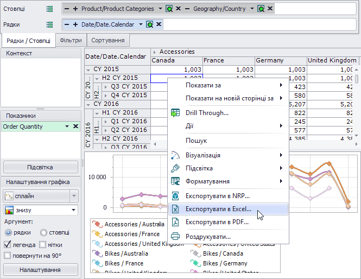Image resolution: width=361 pixels, height=279 pixels.
Task: Open the знизу position dropdown
Action: pyautogui.click(x=73, y=210)
